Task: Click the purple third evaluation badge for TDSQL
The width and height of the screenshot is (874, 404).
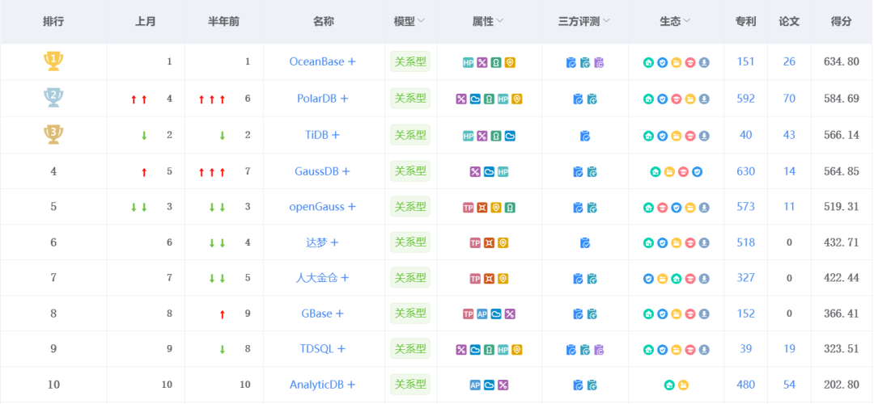Action: click(x=599, y=350)
